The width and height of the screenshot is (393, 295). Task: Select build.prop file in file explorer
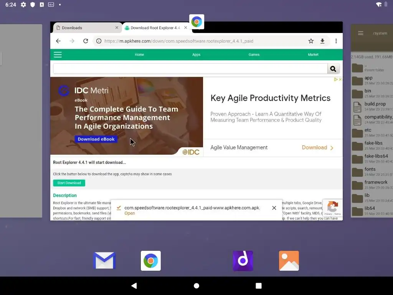372,106
